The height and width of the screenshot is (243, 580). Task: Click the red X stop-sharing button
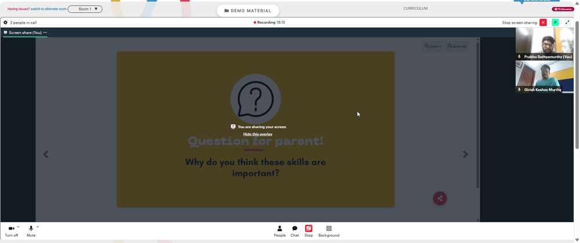pos(543,23)
